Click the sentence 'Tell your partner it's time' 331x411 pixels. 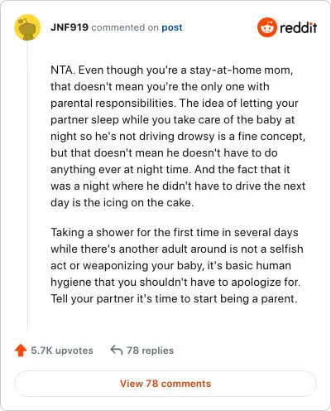pos(174,299)
